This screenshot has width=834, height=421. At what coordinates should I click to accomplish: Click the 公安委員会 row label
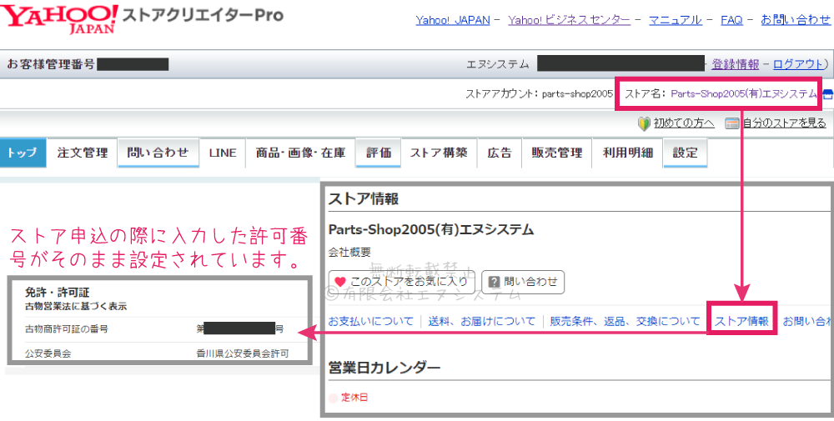click(48, 353)
